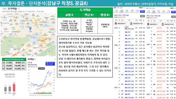Click the first agent avatar in the right panel
The width and height of the screenshot is (176, 99).
point(148,24)
